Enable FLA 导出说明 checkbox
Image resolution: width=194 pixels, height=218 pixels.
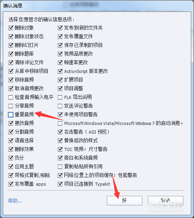[60, 97]
